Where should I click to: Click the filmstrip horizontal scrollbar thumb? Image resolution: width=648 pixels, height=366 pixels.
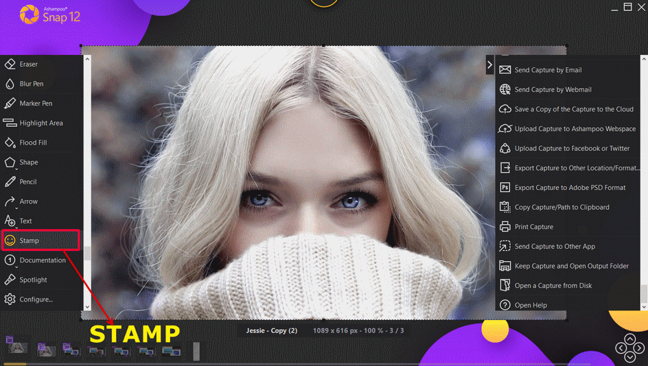(15, 364)
